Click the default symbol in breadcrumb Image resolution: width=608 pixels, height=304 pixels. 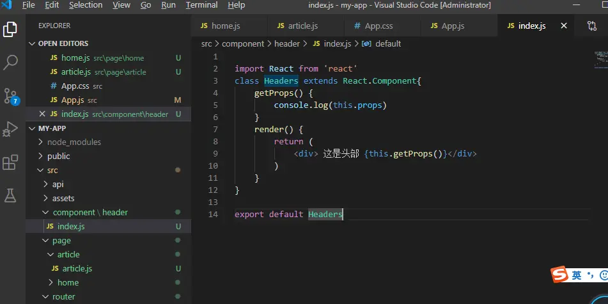388,44
